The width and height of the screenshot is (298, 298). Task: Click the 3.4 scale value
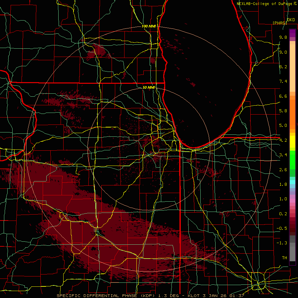tap(283, 155)
